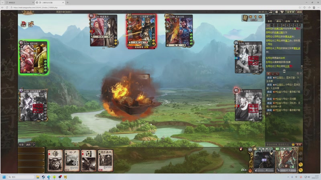Click the chat panel resize arrows
This screenshot has height=180, width=321.
click(x=284, y=71)
